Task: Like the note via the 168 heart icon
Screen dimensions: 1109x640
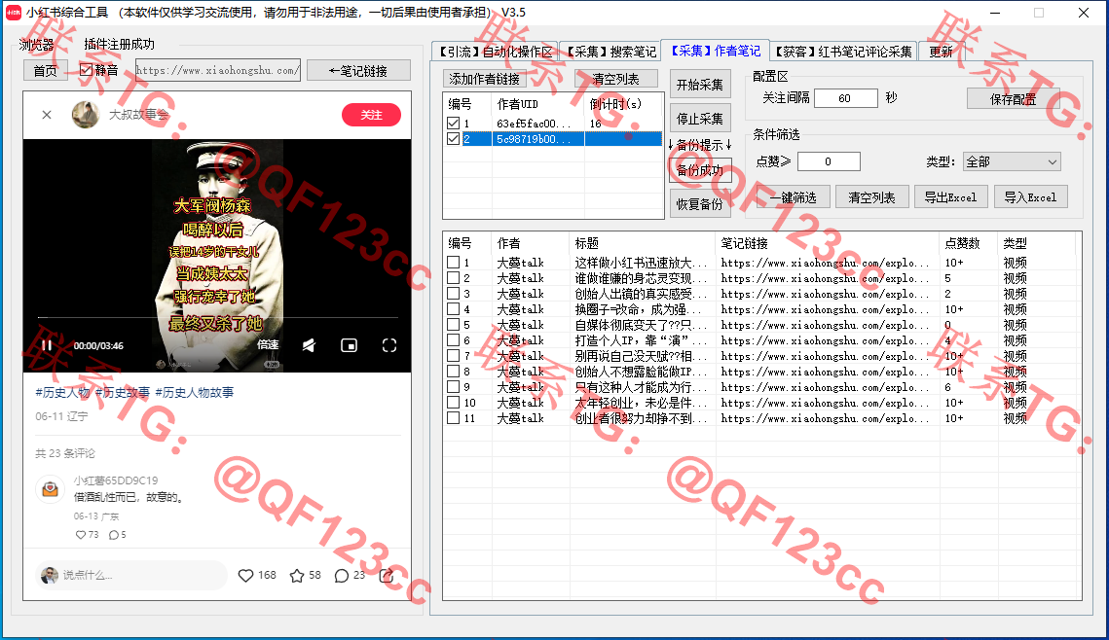Action: tap(245, 576)
